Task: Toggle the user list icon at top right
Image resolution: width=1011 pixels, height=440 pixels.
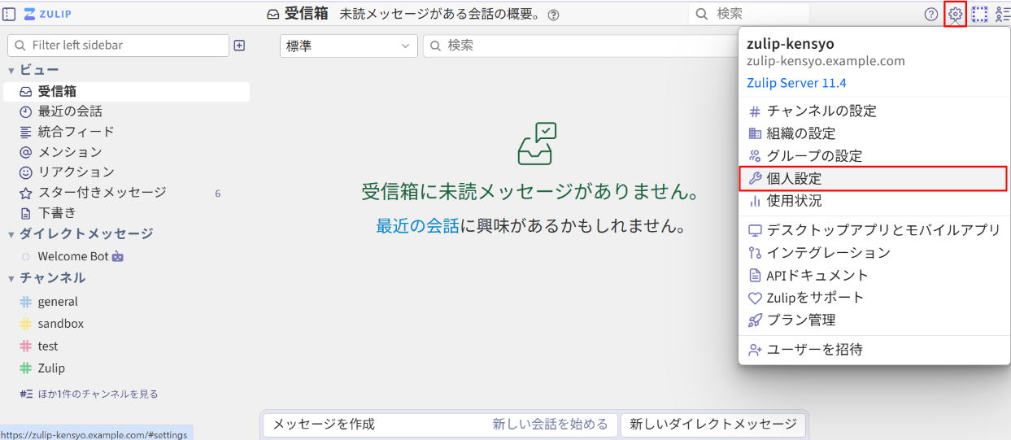Action: (1003, 14)
